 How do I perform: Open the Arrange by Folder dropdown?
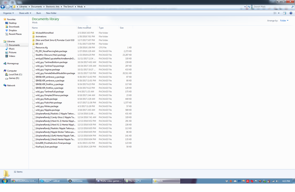click(x=284, y=21)
